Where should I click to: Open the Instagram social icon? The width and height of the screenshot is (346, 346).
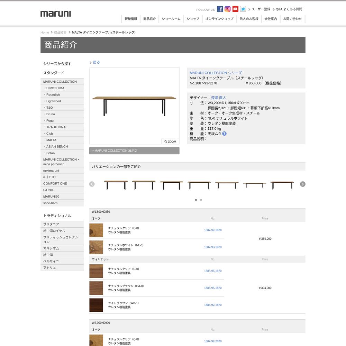[228, 9]
